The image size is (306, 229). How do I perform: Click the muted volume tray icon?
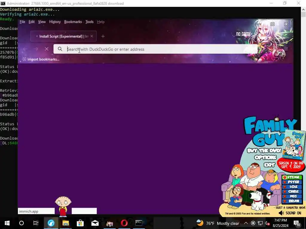point(267,223)
